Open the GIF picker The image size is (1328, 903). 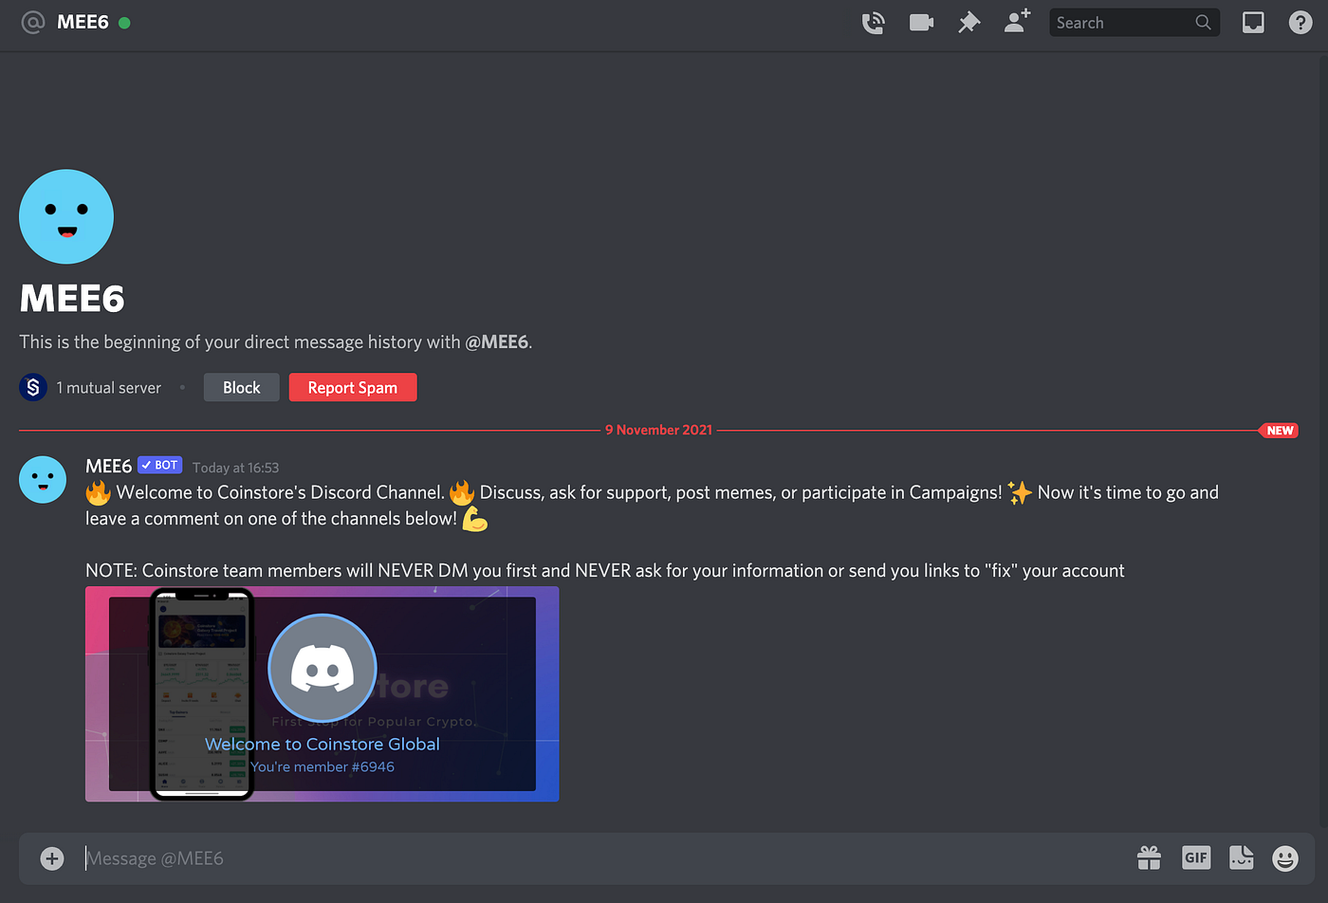click(1196, 858)
